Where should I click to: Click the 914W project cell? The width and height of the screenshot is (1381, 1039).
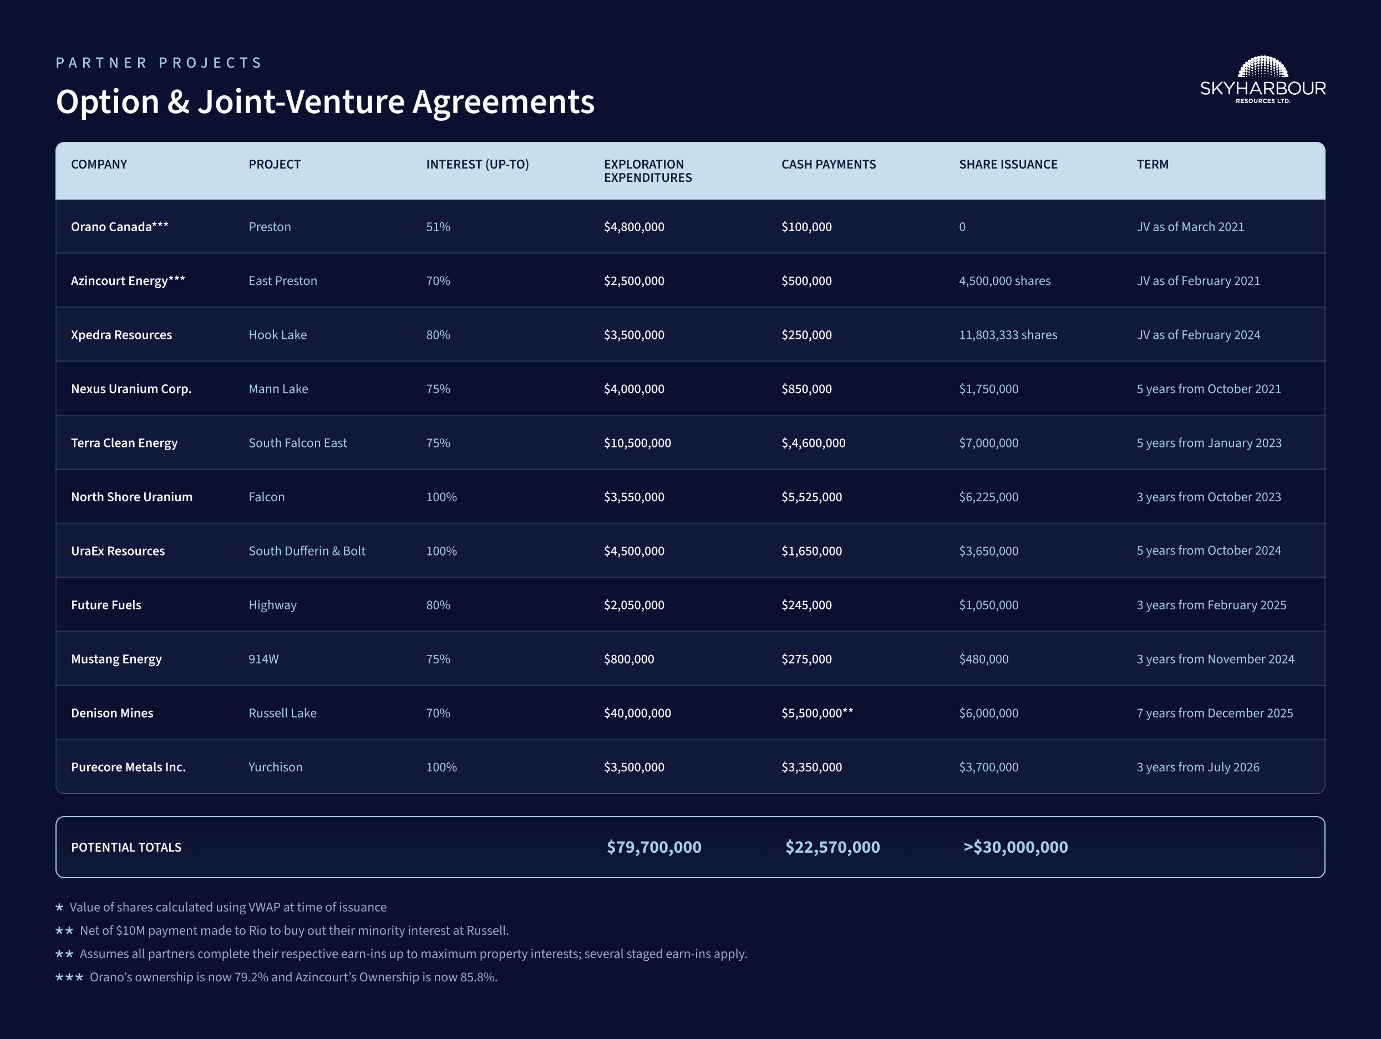(263, 659)
